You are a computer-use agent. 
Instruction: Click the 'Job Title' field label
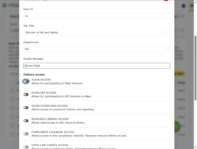(29, 26)
